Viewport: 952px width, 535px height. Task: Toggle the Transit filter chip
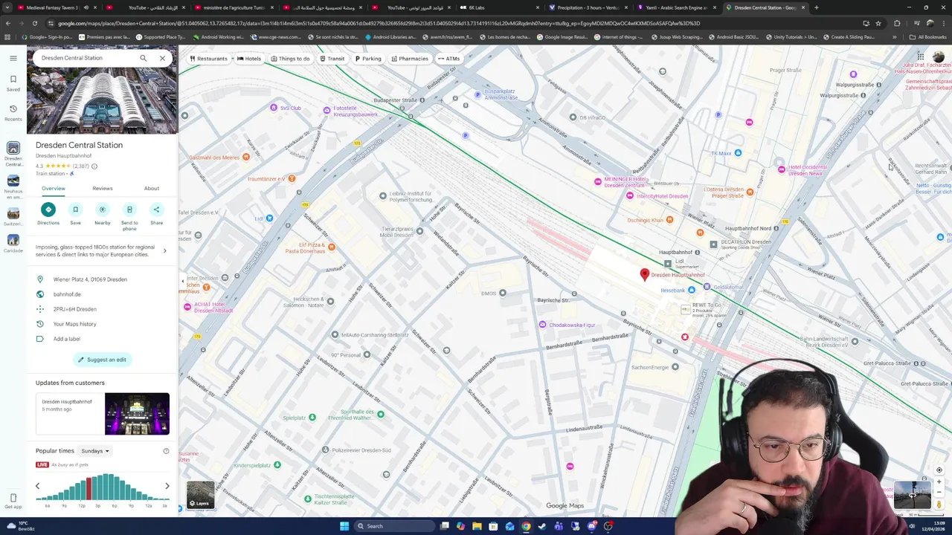pyautogui.click(x=332, y=59)
